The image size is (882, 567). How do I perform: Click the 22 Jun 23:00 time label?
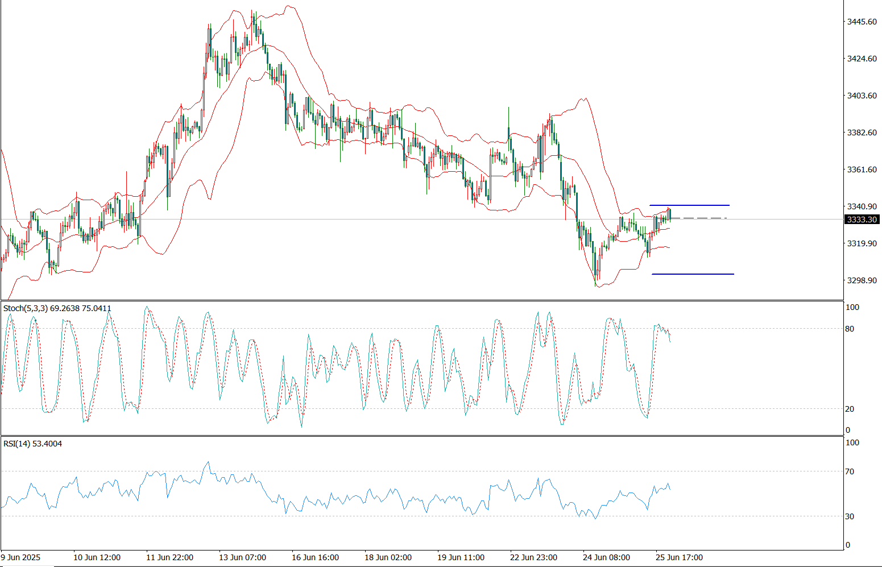[533, 557]
